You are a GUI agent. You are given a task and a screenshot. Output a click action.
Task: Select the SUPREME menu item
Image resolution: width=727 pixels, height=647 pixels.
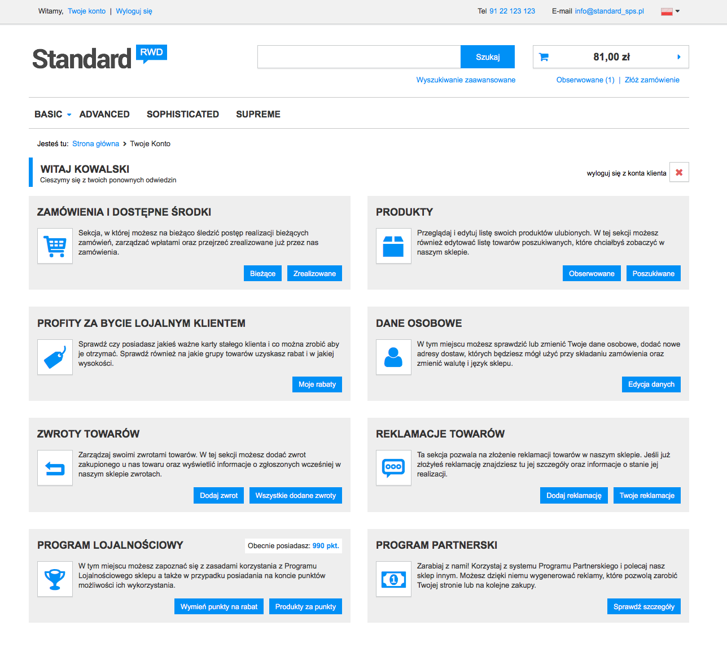coord(258,114)
